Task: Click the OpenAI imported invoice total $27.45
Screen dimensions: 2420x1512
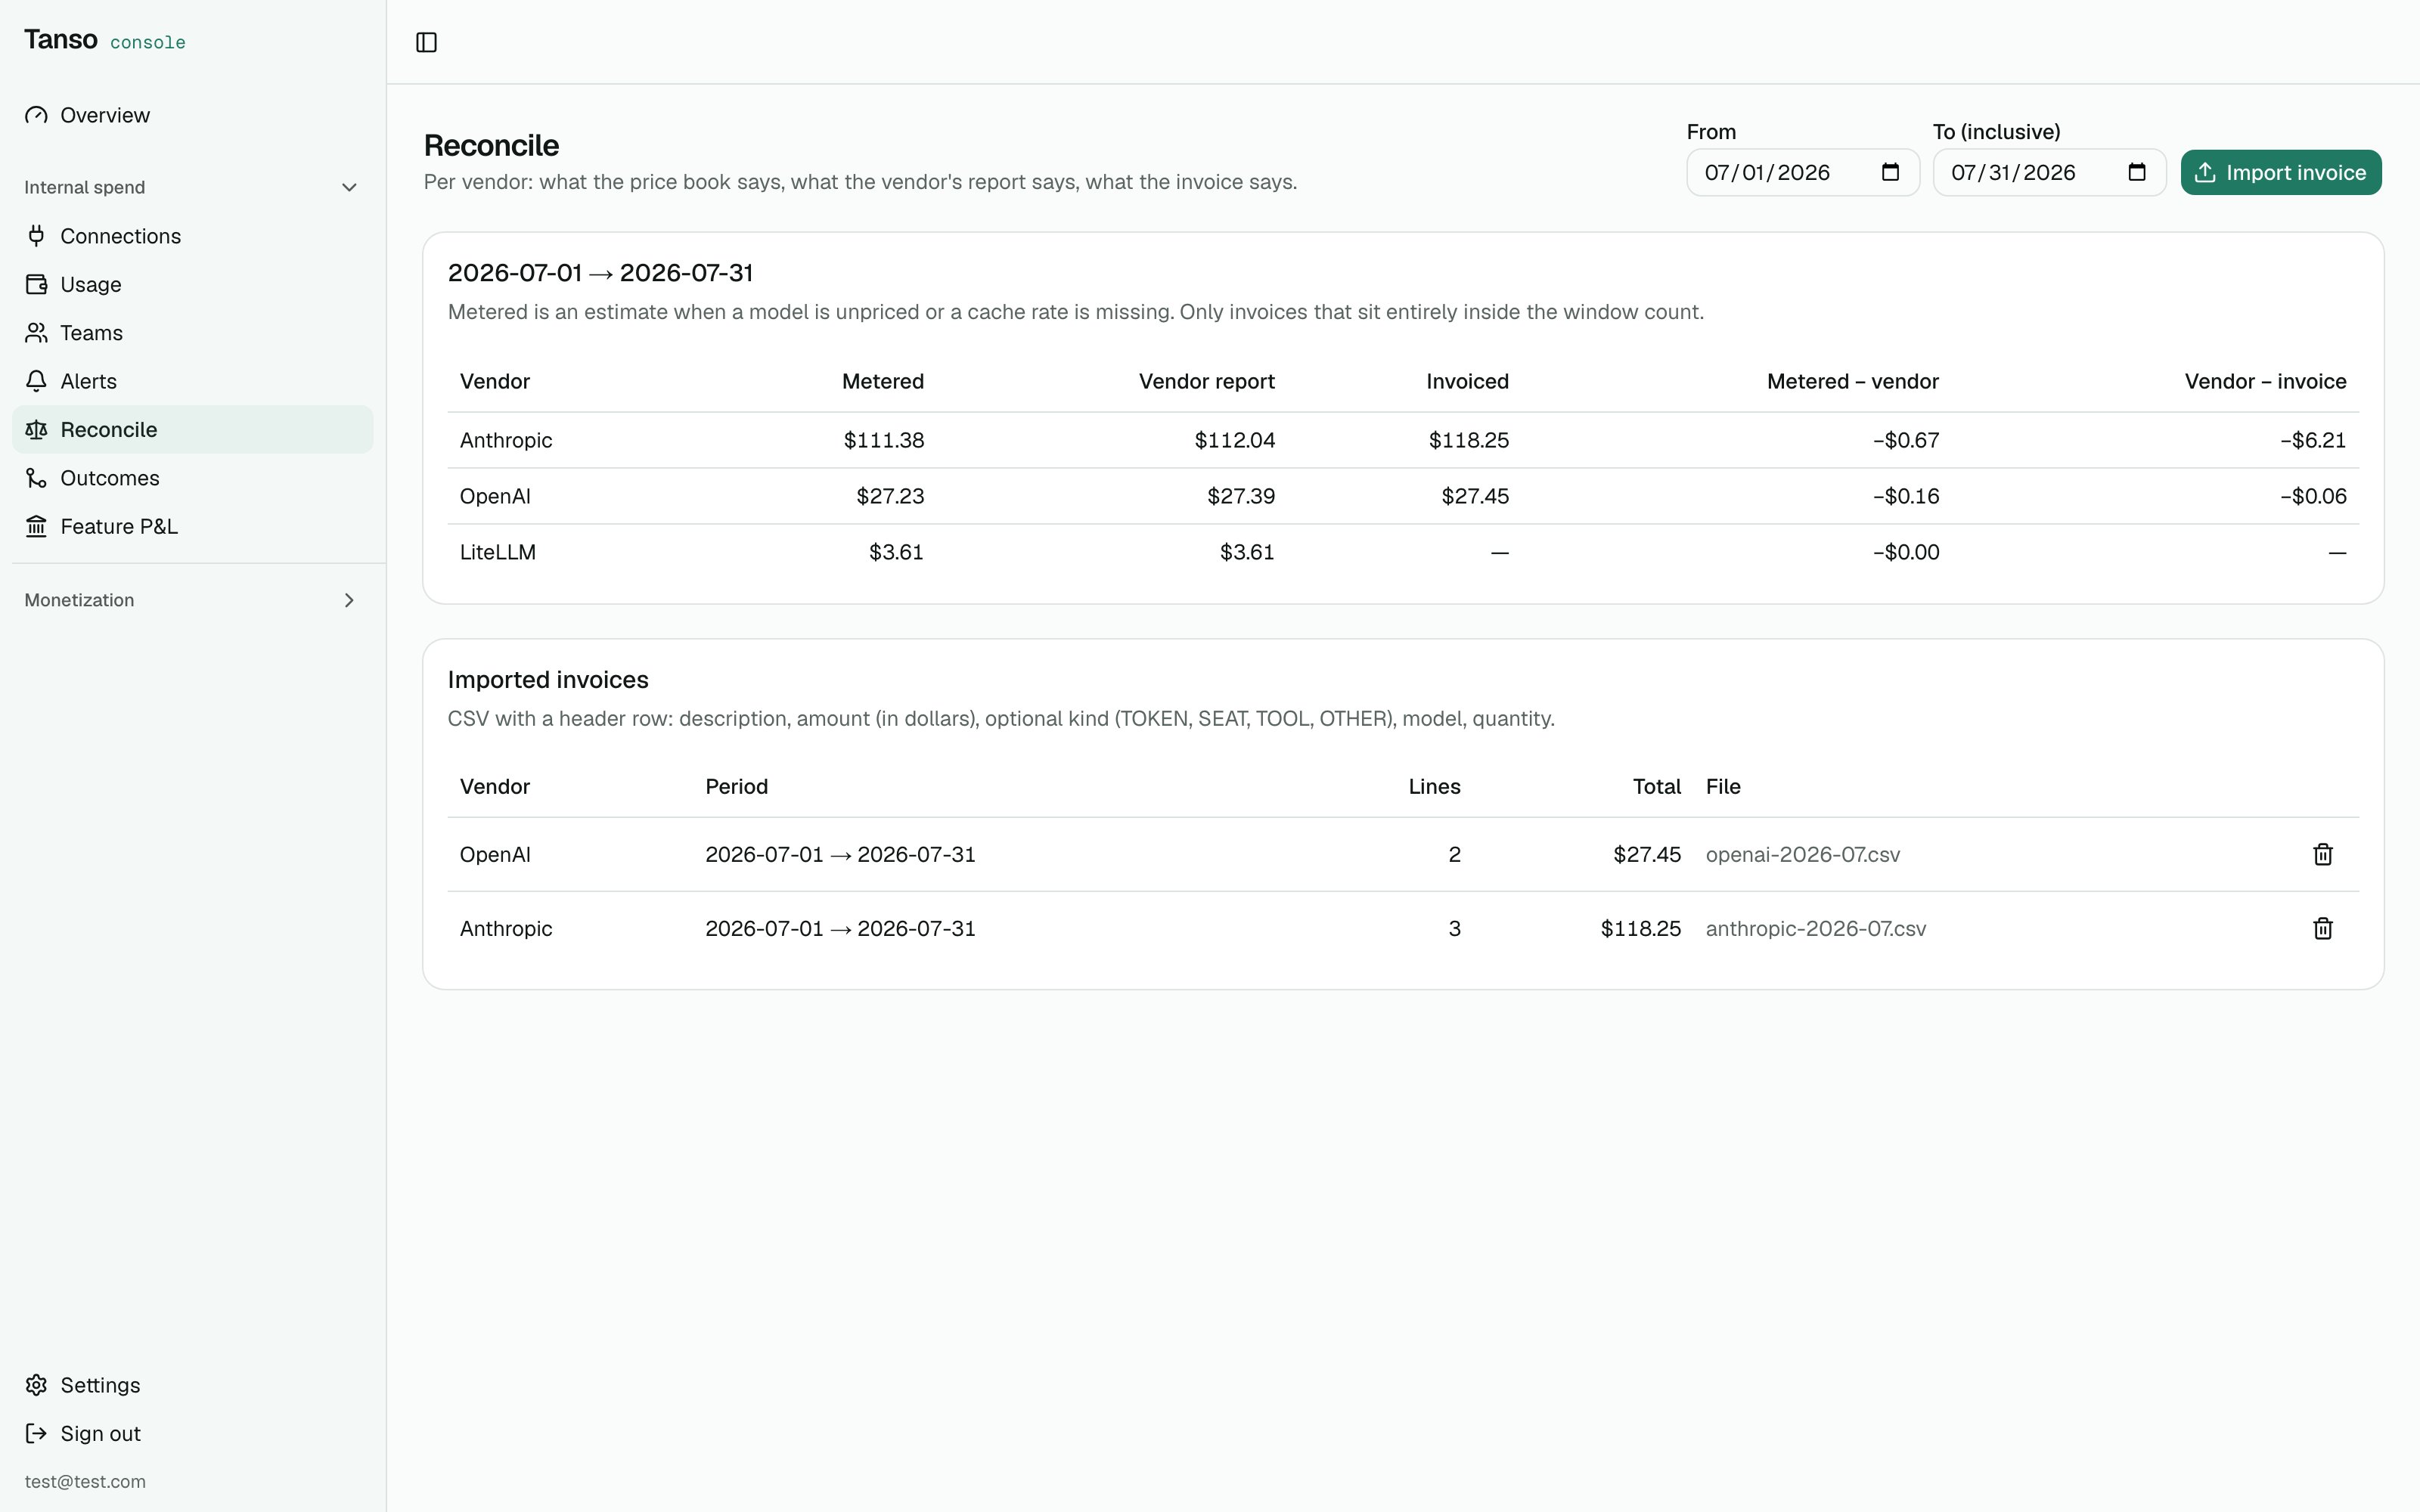Action: [1646, 854]
